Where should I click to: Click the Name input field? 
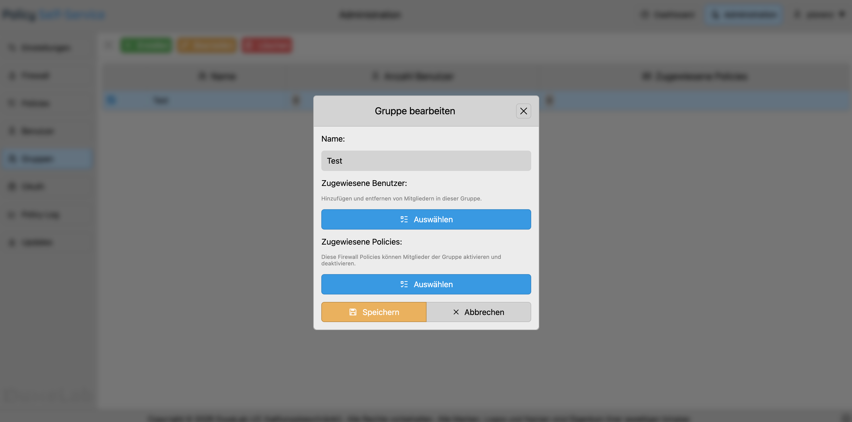click(x=426, y=161)
